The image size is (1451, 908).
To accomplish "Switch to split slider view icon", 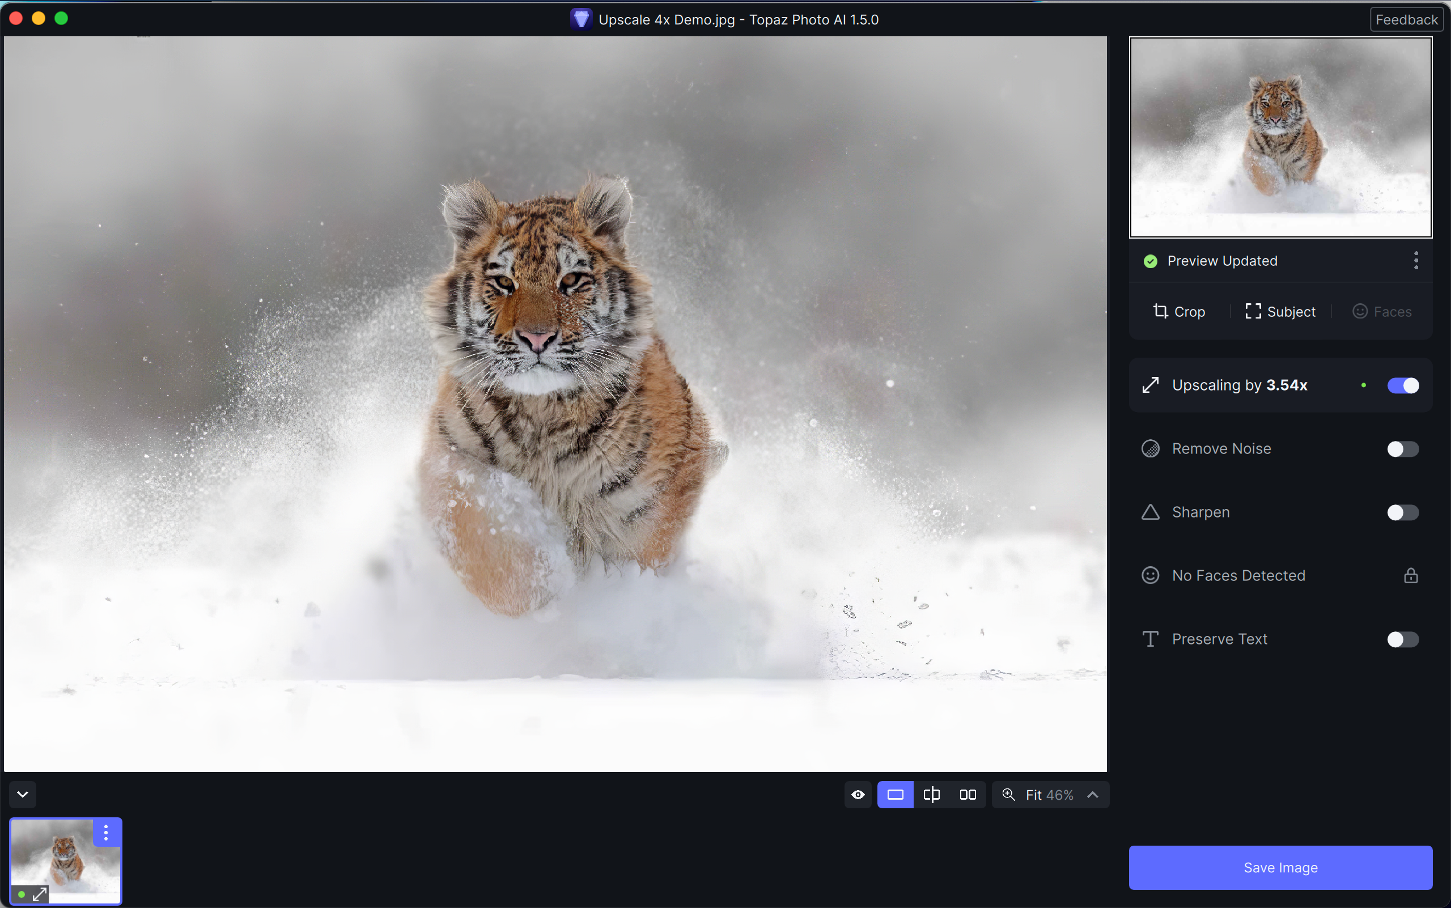I will tap(931, 795).
